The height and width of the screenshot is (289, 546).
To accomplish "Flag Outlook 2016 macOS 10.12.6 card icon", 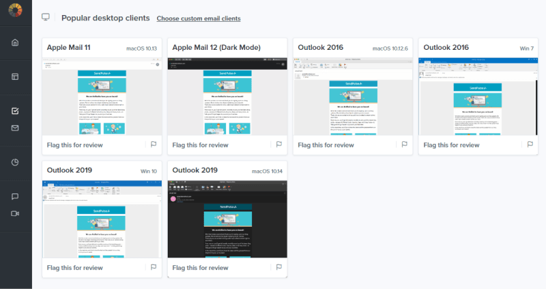I will click(x=404, y=144).
